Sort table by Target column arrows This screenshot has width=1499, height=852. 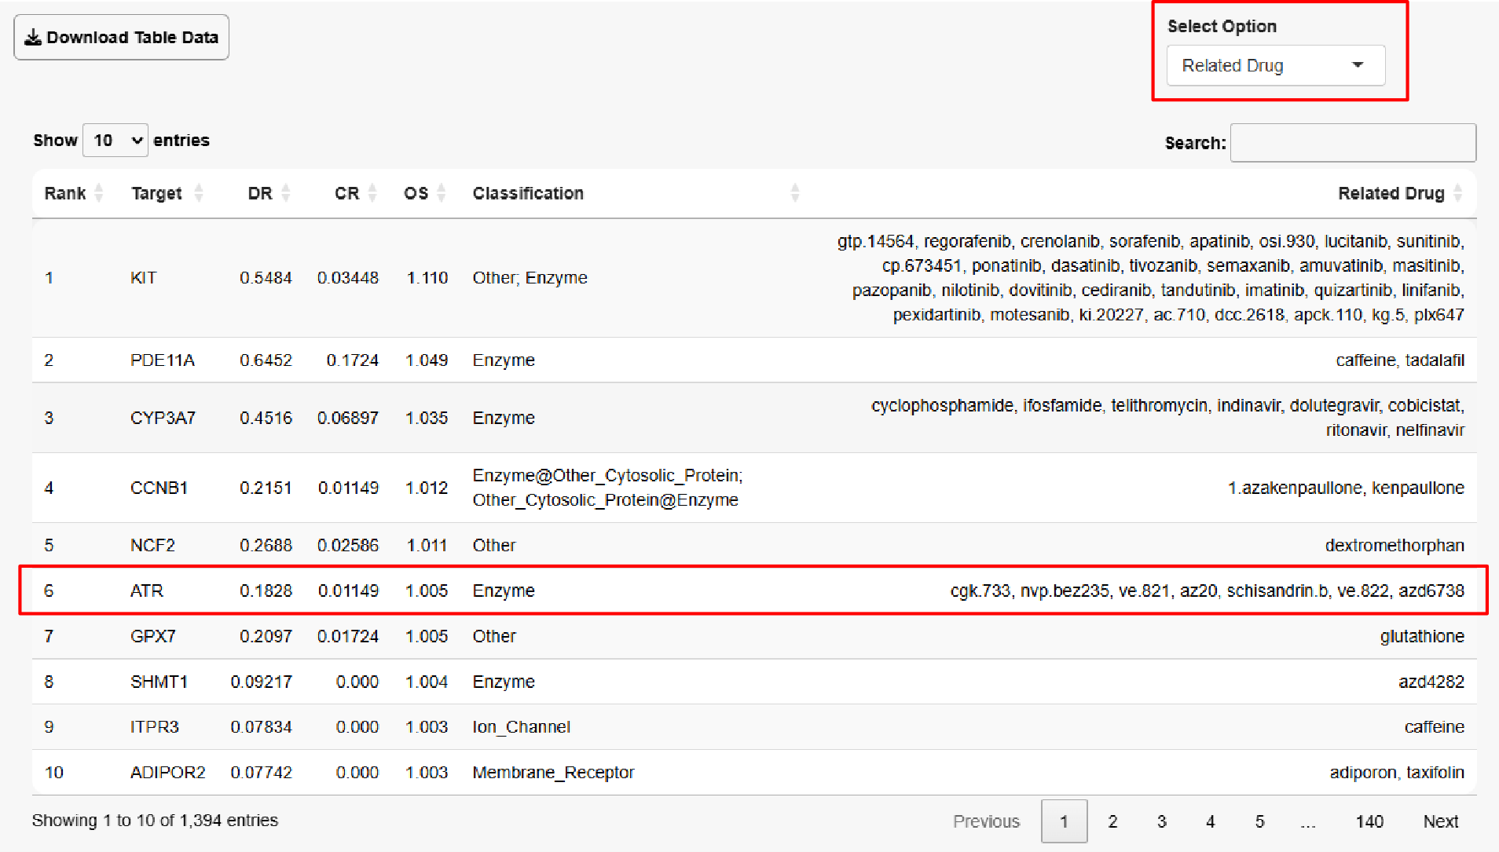pyautogui.click(x=199, y=193)
